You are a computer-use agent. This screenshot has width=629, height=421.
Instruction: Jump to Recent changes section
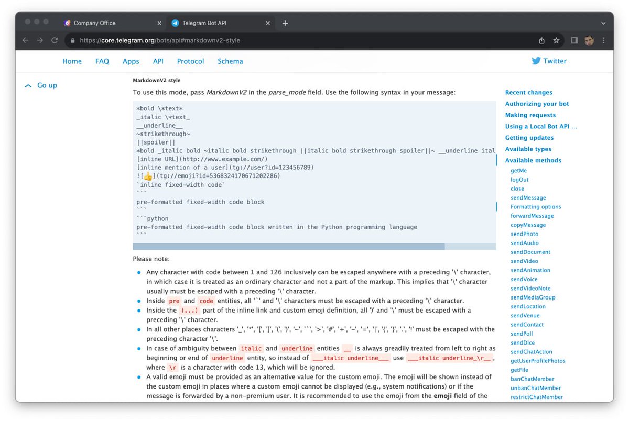point(529,92)
